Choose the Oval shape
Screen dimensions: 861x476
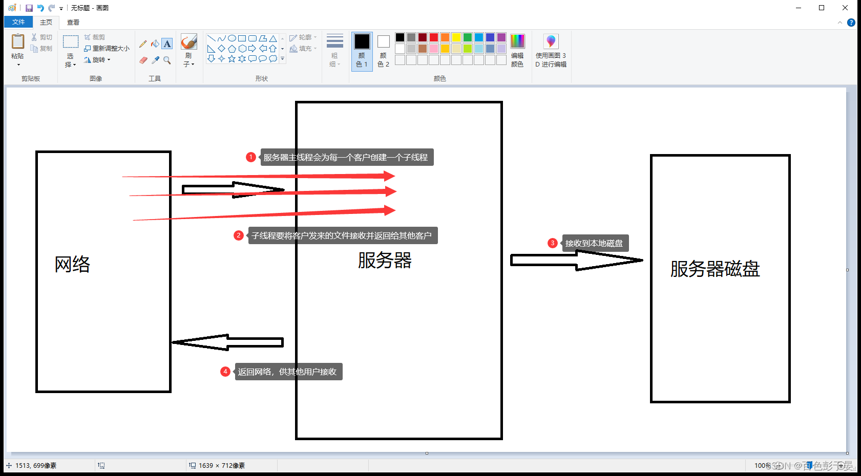(232, 38)
